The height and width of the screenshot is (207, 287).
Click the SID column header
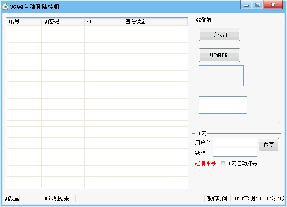[x=104, y=22]
